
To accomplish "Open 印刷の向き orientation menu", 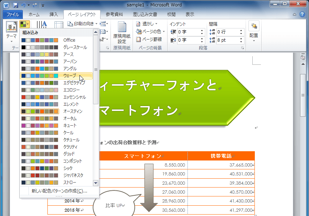I will (82, 24).
